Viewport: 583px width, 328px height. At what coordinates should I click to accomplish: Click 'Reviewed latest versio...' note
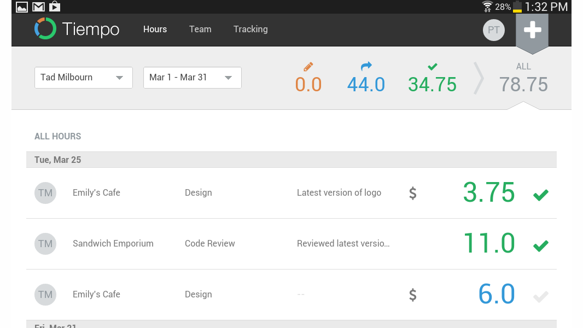tap(343, 244)
